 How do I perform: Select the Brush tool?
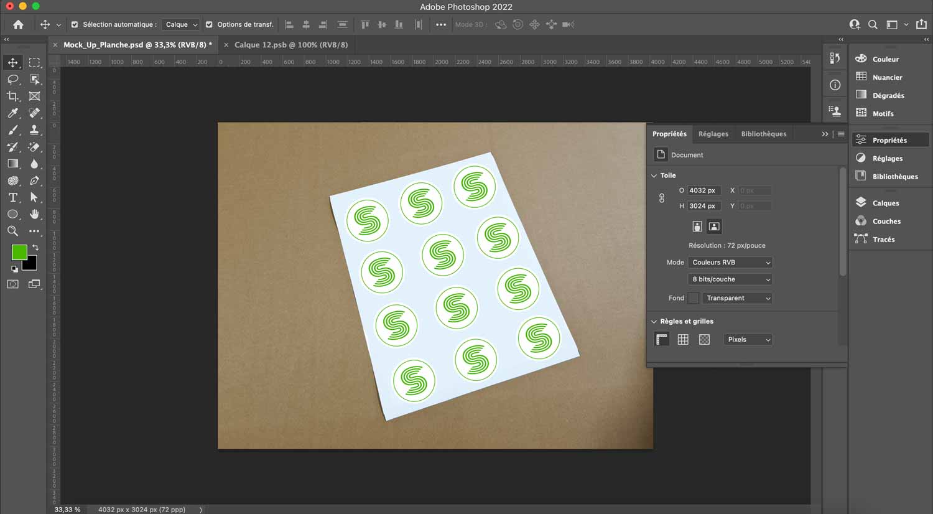coord(12,129)
